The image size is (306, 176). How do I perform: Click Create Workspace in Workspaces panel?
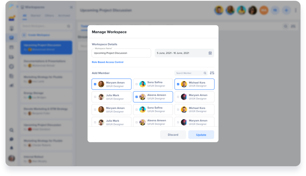click(x=39, y=35)
